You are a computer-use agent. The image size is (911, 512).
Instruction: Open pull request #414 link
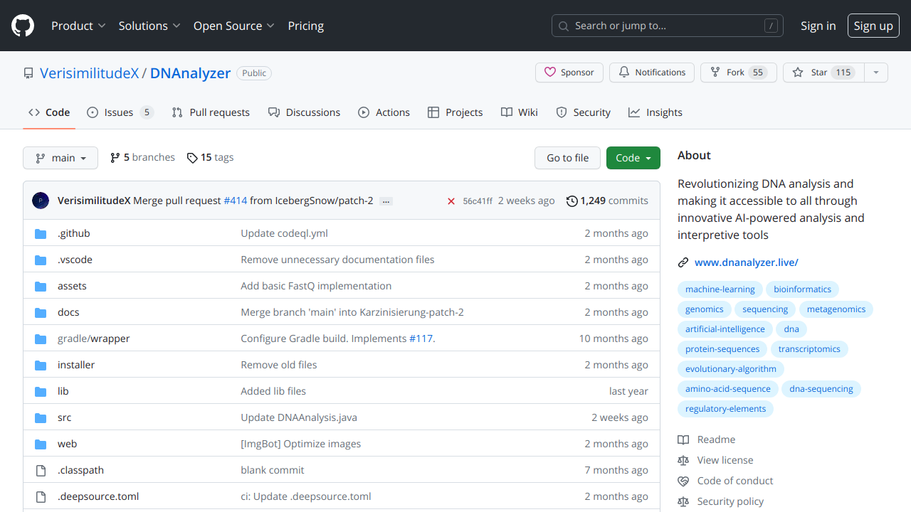click(236, 201)
